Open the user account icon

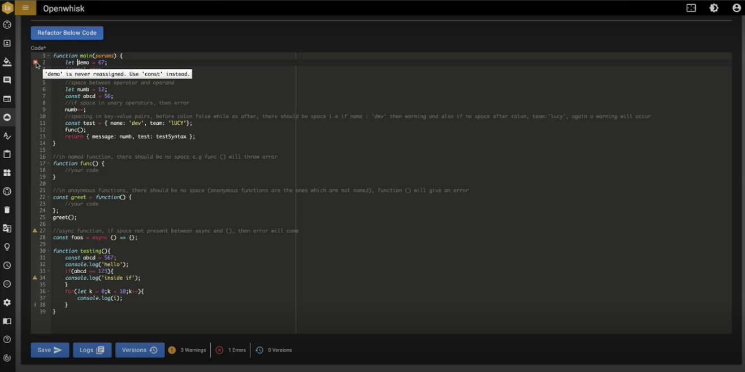click(737, 8)
